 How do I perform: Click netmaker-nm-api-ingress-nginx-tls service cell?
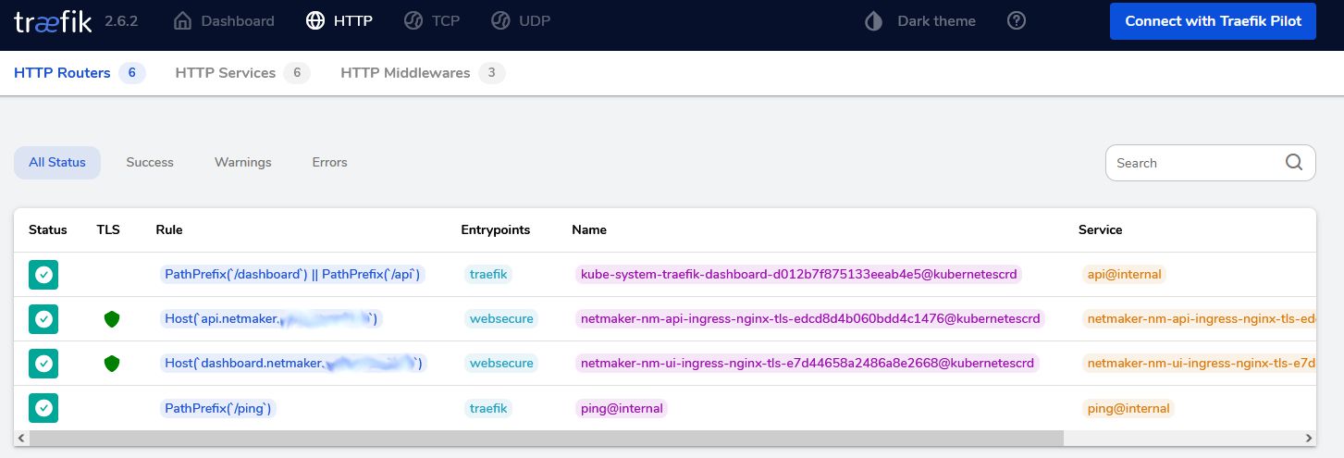[x=1199, y=318]
